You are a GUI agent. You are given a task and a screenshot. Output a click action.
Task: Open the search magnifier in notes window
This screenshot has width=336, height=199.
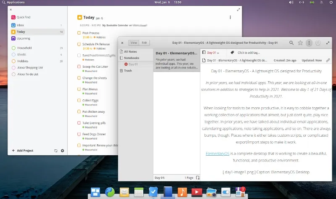coord(291,43)
